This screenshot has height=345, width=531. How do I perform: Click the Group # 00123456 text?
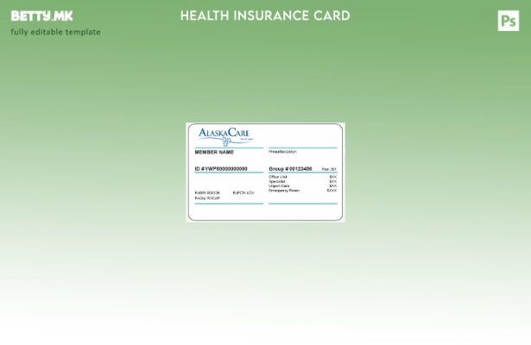pyautogui.click(x=290, y=169)
